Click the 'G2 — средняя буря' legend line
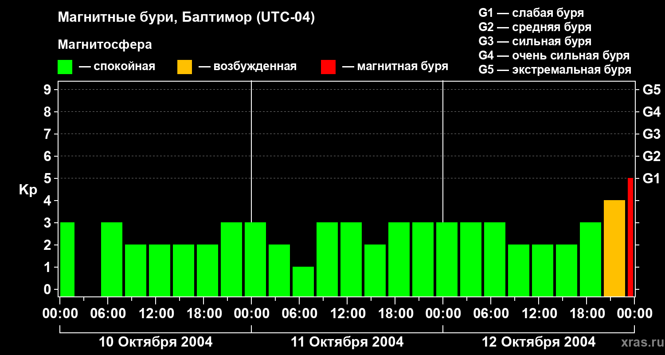Image resolution: width=665 pixels, height=355 pixels. [x=535, y=27]
